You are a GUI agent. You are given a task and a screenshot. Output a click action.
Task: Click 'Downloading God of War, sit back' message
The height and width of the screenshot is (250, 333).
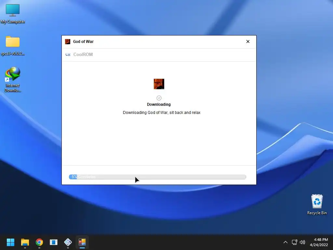click(x=162, y=112)
